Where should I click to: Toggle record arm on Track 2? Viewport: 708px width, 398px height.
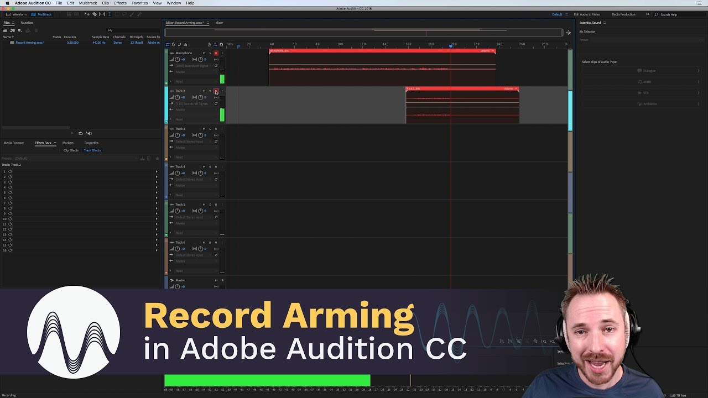(x=216, y=91)
